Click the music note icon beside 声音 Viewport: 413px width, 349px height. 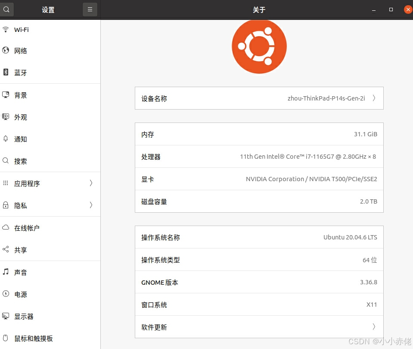coord(6,272)
